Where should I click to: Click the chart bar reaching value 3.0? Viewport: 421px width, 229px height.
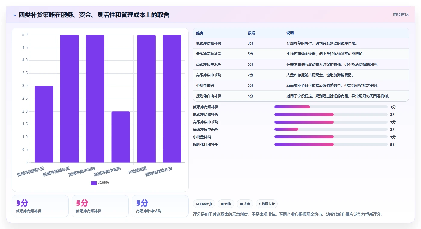[x=44, y=124]
